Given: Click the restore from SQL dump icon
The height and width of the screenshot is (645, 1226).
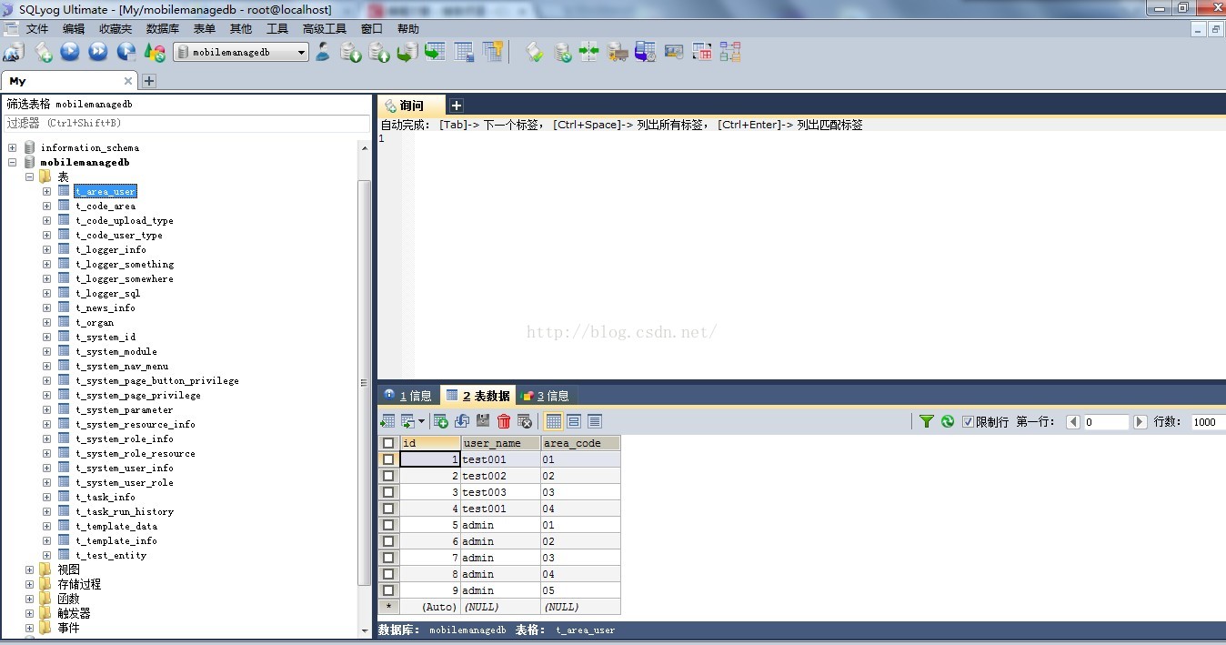Looking at the screenshot, I should [x=407, y=52].
